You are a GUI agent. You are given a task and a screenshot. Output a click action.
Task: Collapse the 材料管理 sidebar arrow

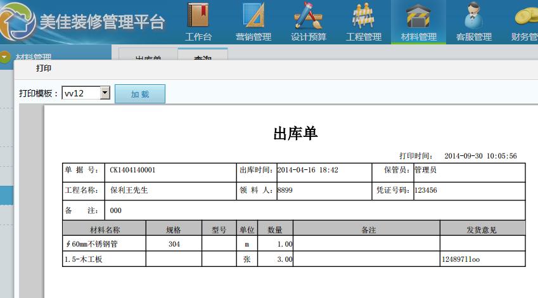click(x=6, y=57)
